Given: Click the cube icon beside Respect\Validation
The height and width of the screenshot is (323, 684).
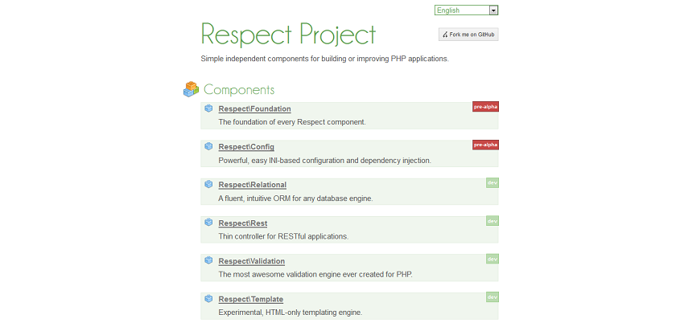Looking at the screenshot, I should click(x=208, y=260).
